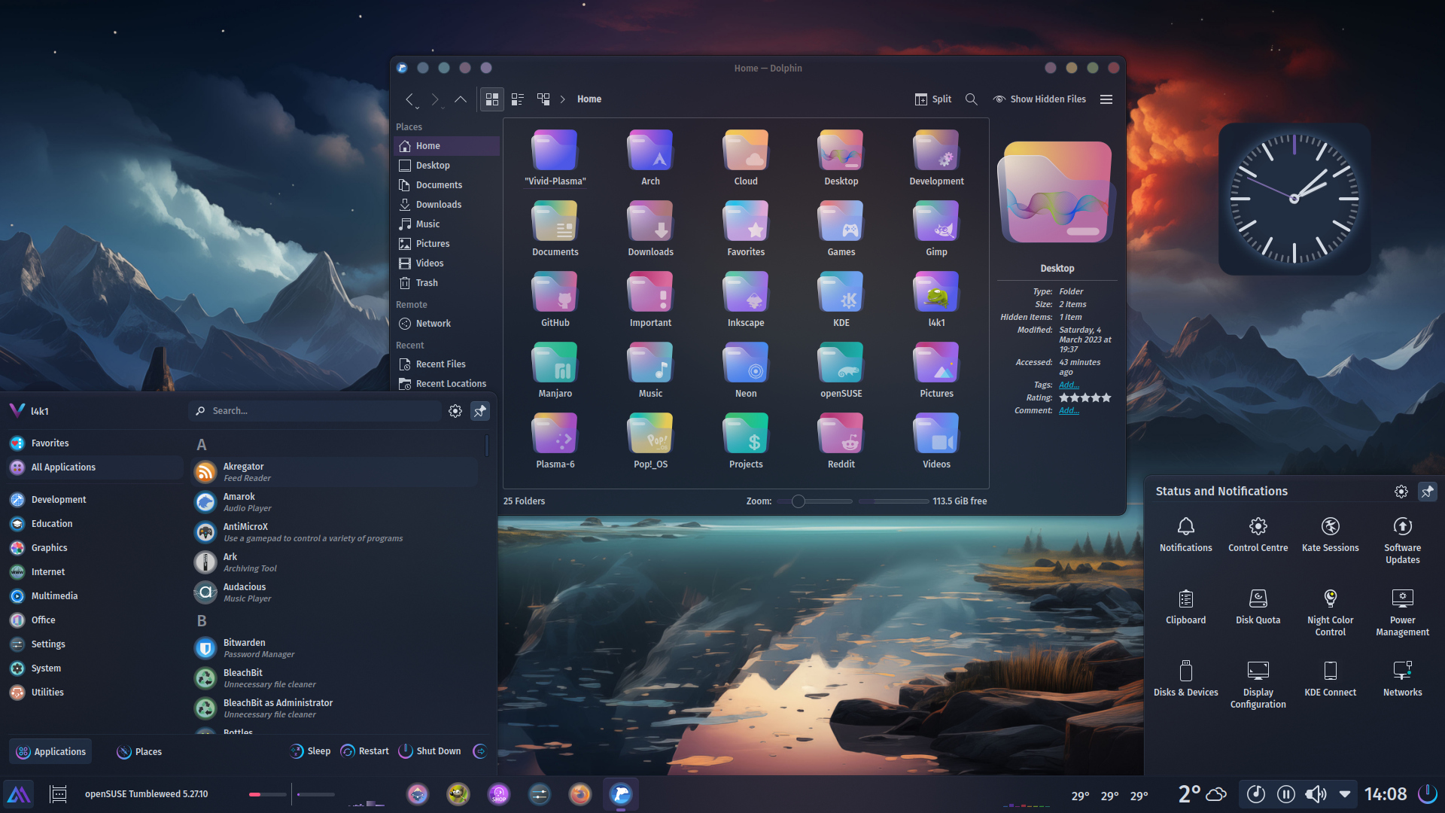Pin the Status and Notifications panel

coord(1427,492)
